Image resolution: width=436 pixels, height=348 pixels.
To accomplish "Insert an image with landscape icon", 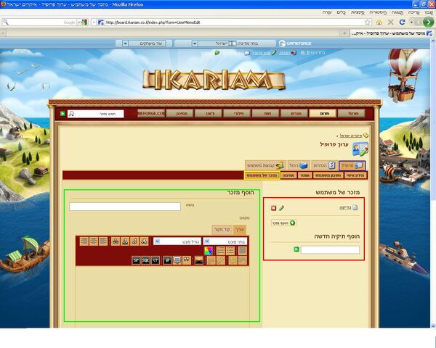I will coord(199,260).
